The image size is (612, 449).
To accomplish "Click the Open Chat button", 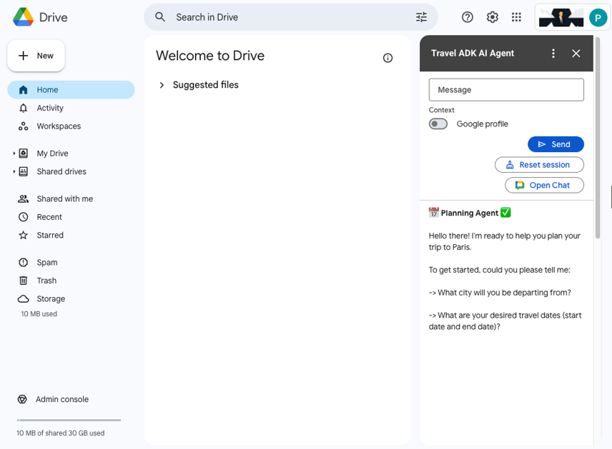I will [x=543, y=185].
